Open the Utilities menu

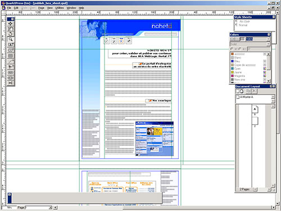pos(60,8)
